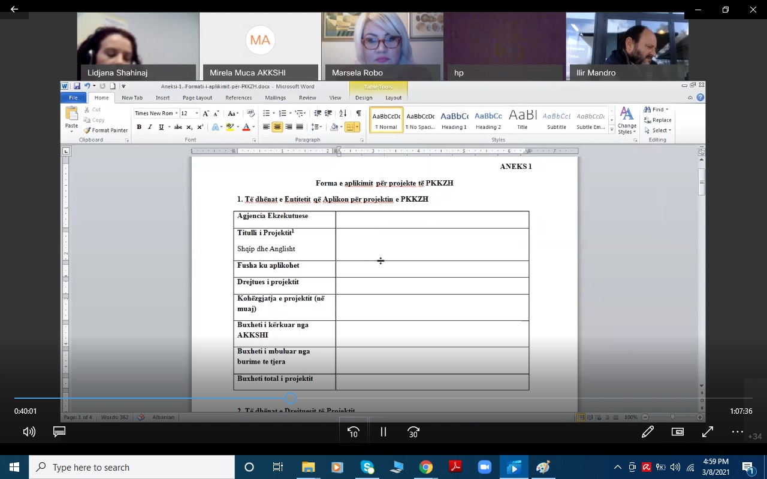This screenshot has width=767, height=479.
Task: Open the Paste dropdown arrow
Action: pyautogui.click(x=71, y=131)
